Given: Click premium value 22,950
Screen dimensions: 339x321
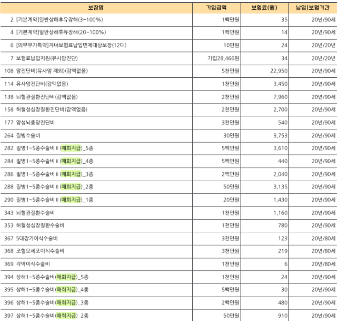Looking at the screenshot, I should pyautogui.click(x=279, y=71).
